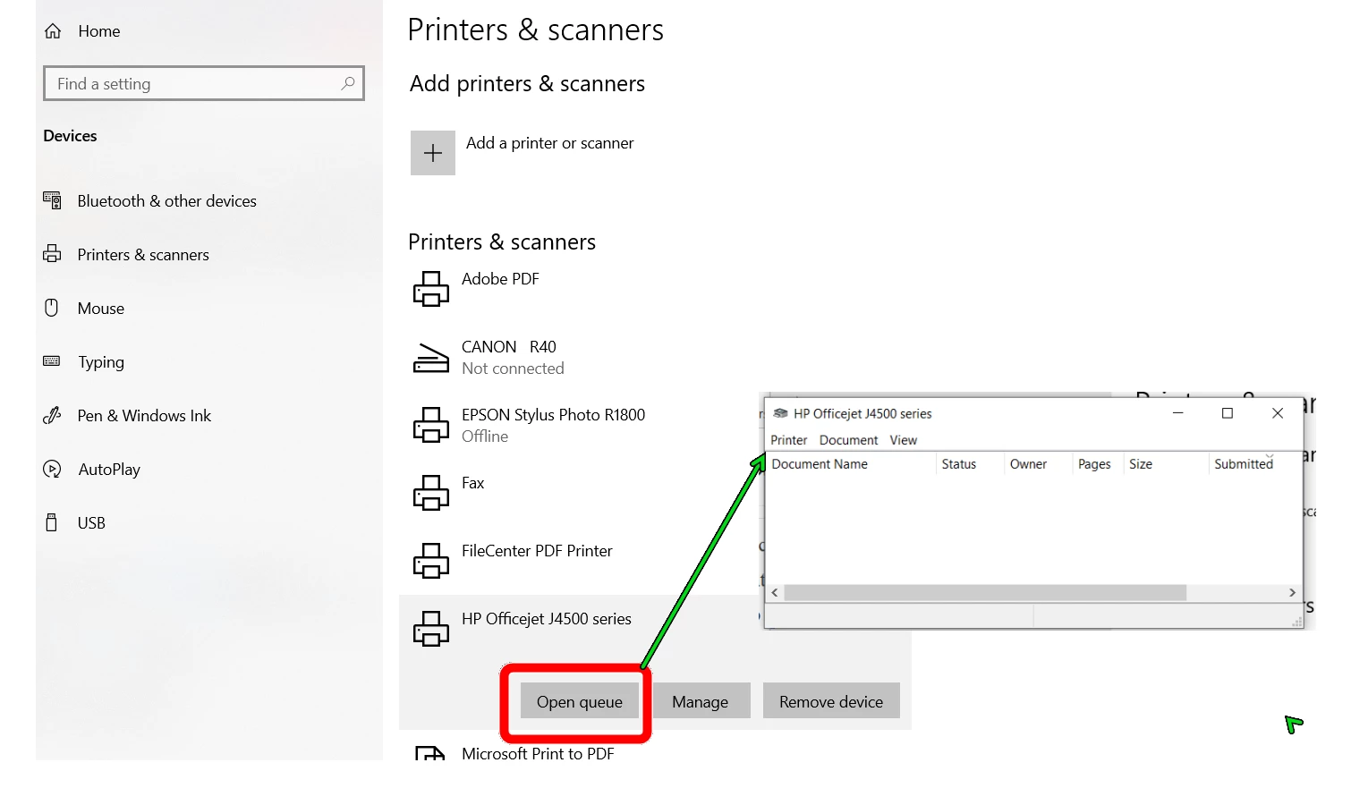Click right arrow on queue horizontal scrollbar

[1292, 593]
